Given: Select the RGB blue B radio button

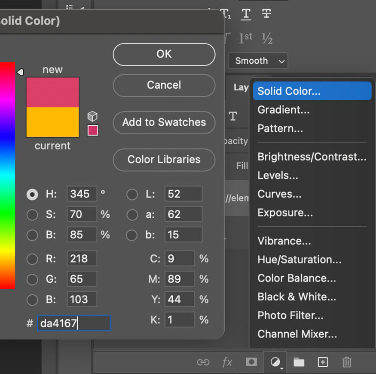Looking at the screenshot, I should (x=32, y=300).
